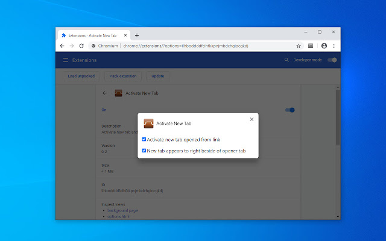Viewport: 386px width, 241px height.
Task: Search extensions with magnifier icon
Action: pyautogui.click(x=286, y=60)
